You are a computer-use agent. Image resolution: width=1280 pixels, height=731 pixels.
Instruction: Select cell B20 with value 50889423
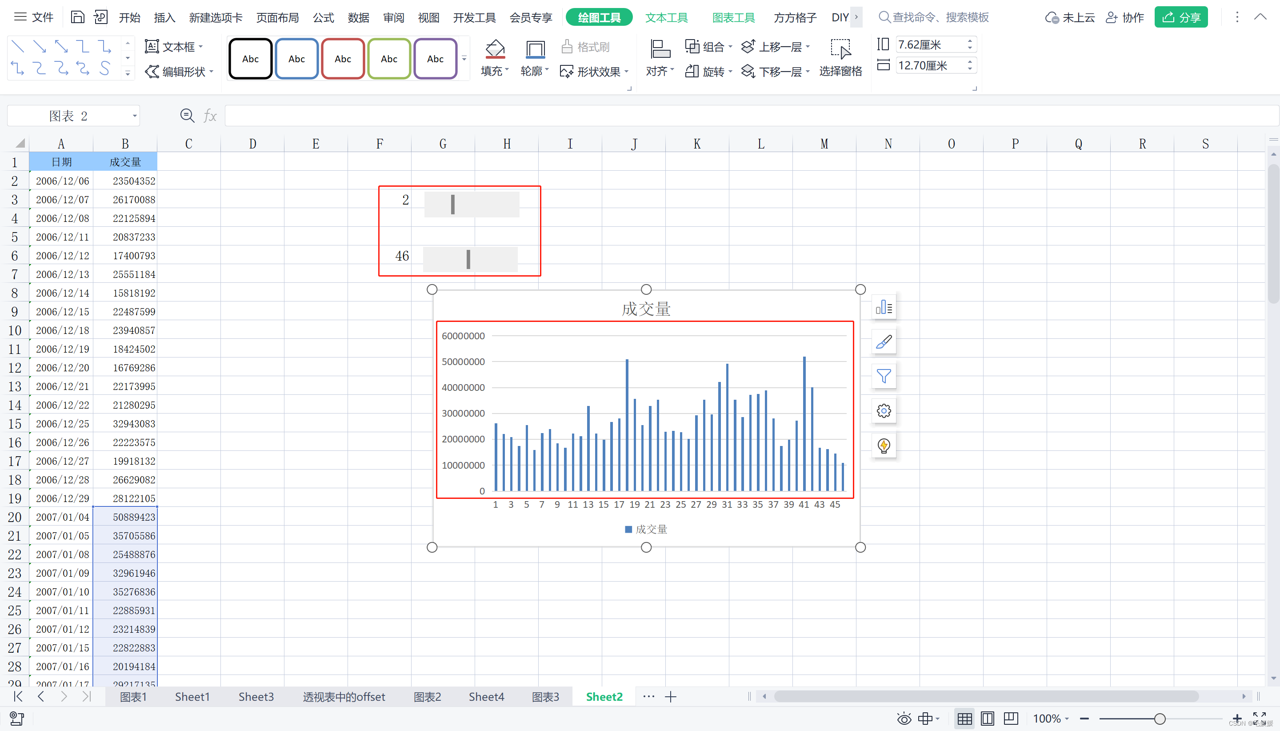125,517
